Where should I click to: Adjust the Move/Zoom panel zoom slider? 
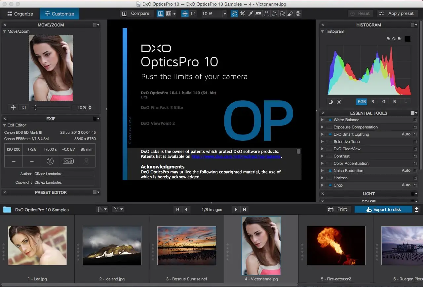(36, 107)
